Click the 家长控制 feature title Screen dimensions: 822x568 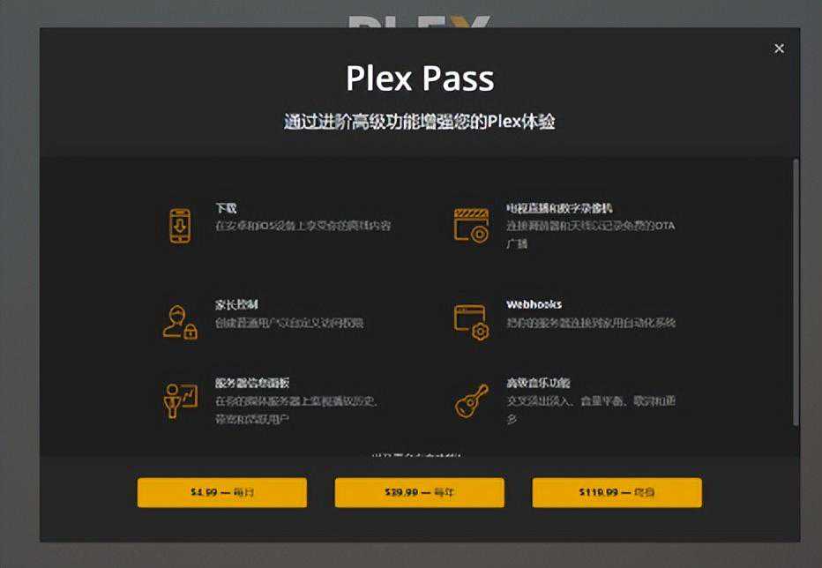coord(236,304)
